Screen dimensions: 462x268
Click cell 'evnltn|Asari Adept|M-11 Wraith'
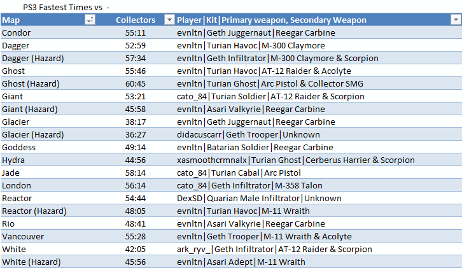pyautogui.click(x=319, y=262)
